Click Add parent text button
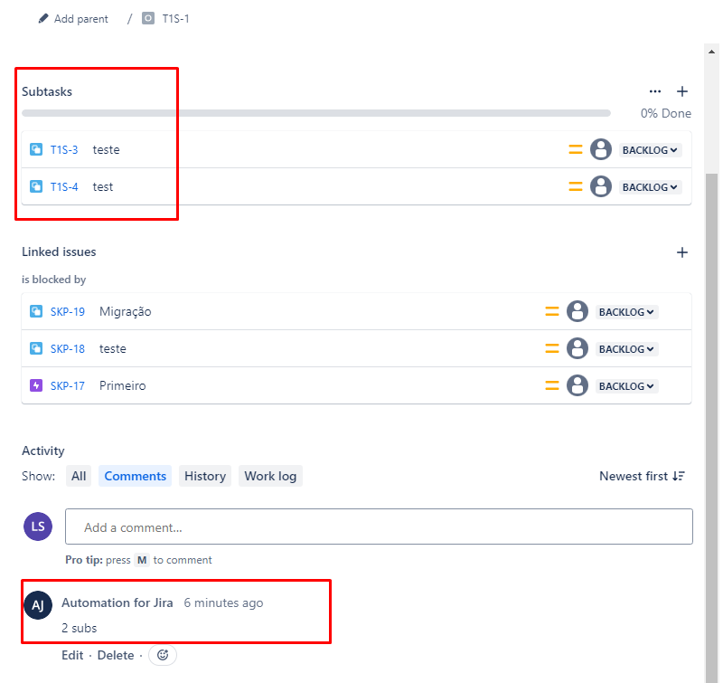The height and width of the screenshot is (683, 723). pyautogui.click(x=81, y=19)
